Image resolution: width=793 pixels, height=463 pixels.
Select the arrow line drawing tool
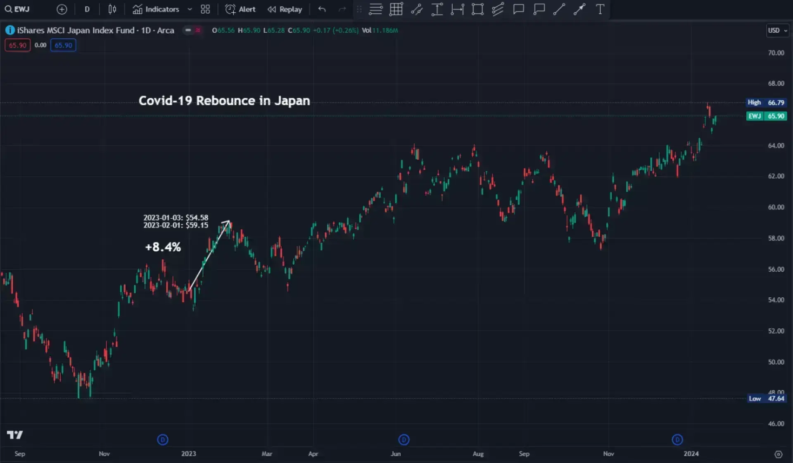point(579,9)
